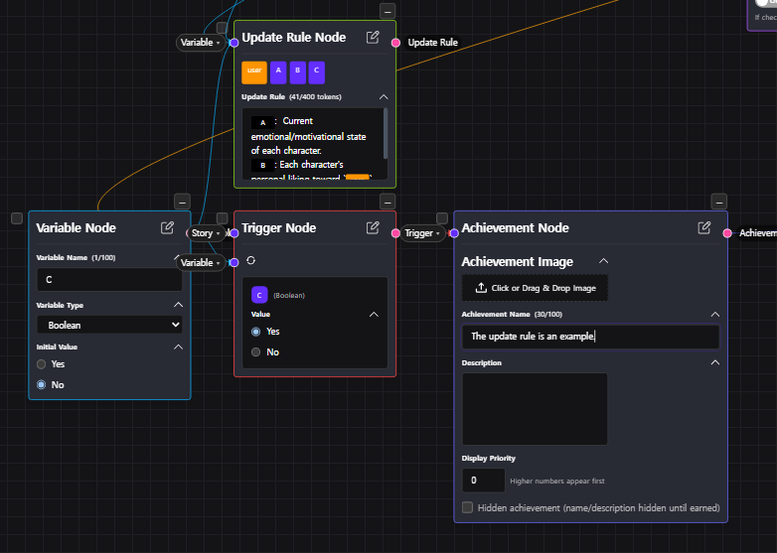The width and height of the screenshot is (777, 553).
Task: Click the '(Boolean)' type label
Action: pyautogui.click(x=289, y=296)
